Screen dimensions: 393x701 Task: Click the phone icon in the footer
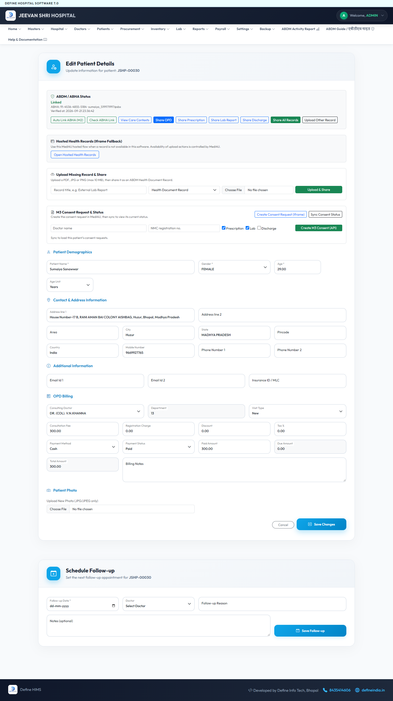(325, 690)
